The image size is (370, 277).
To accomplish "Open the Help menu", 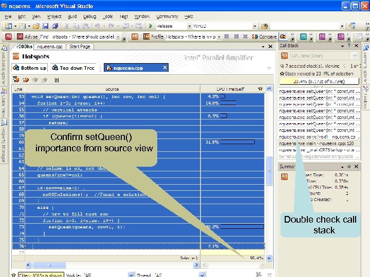I will click(x=189, y=16).
